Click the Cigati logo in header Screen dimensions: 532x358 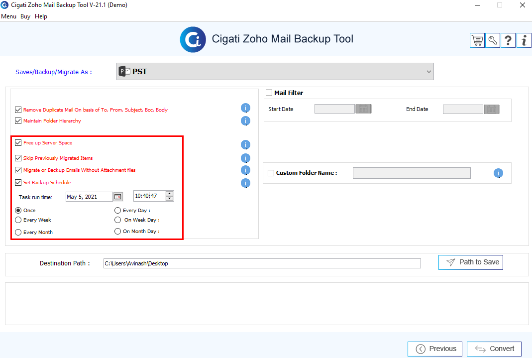(193, 40)
